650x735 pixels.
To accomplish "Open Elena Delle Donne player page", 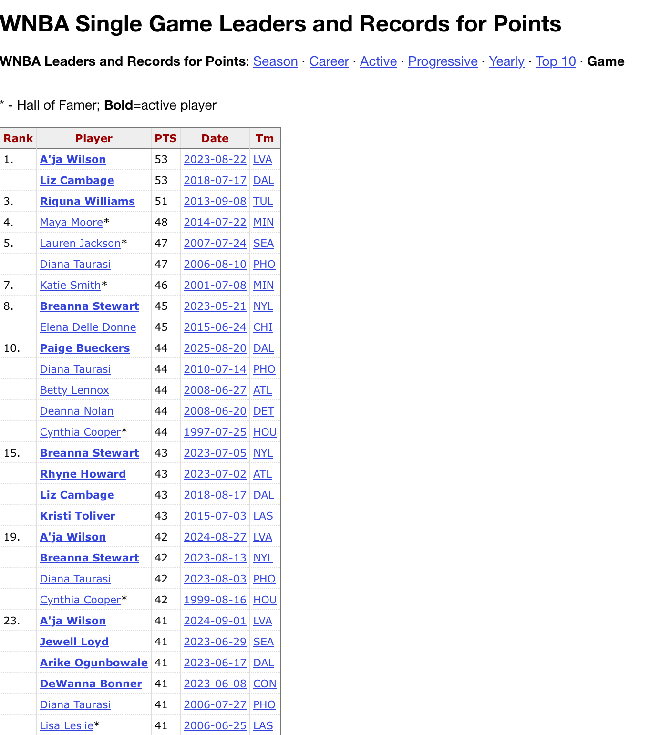I will (88, 327).
